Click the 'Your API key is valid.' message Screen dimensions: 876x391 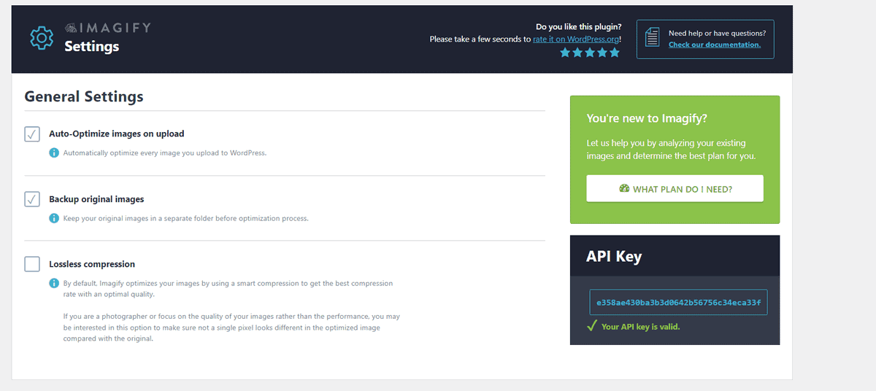point(640,327)
